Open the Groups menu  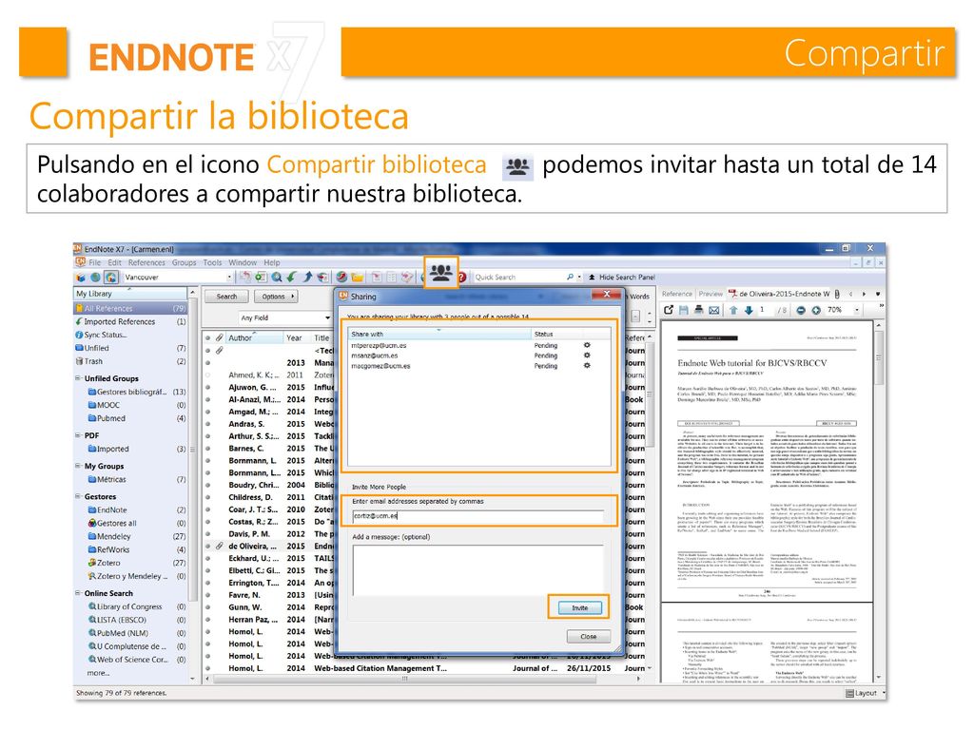[184, 262]
